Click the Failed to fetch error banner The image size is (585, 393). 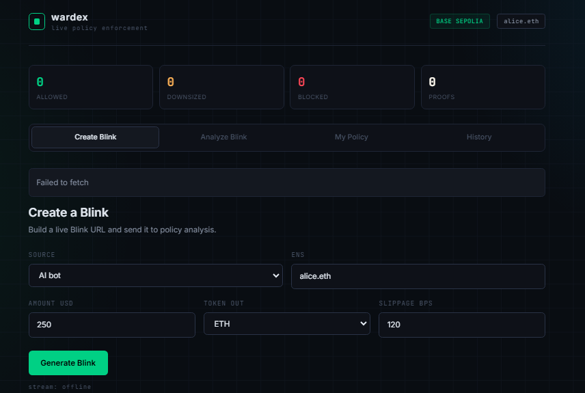(287, 182)
